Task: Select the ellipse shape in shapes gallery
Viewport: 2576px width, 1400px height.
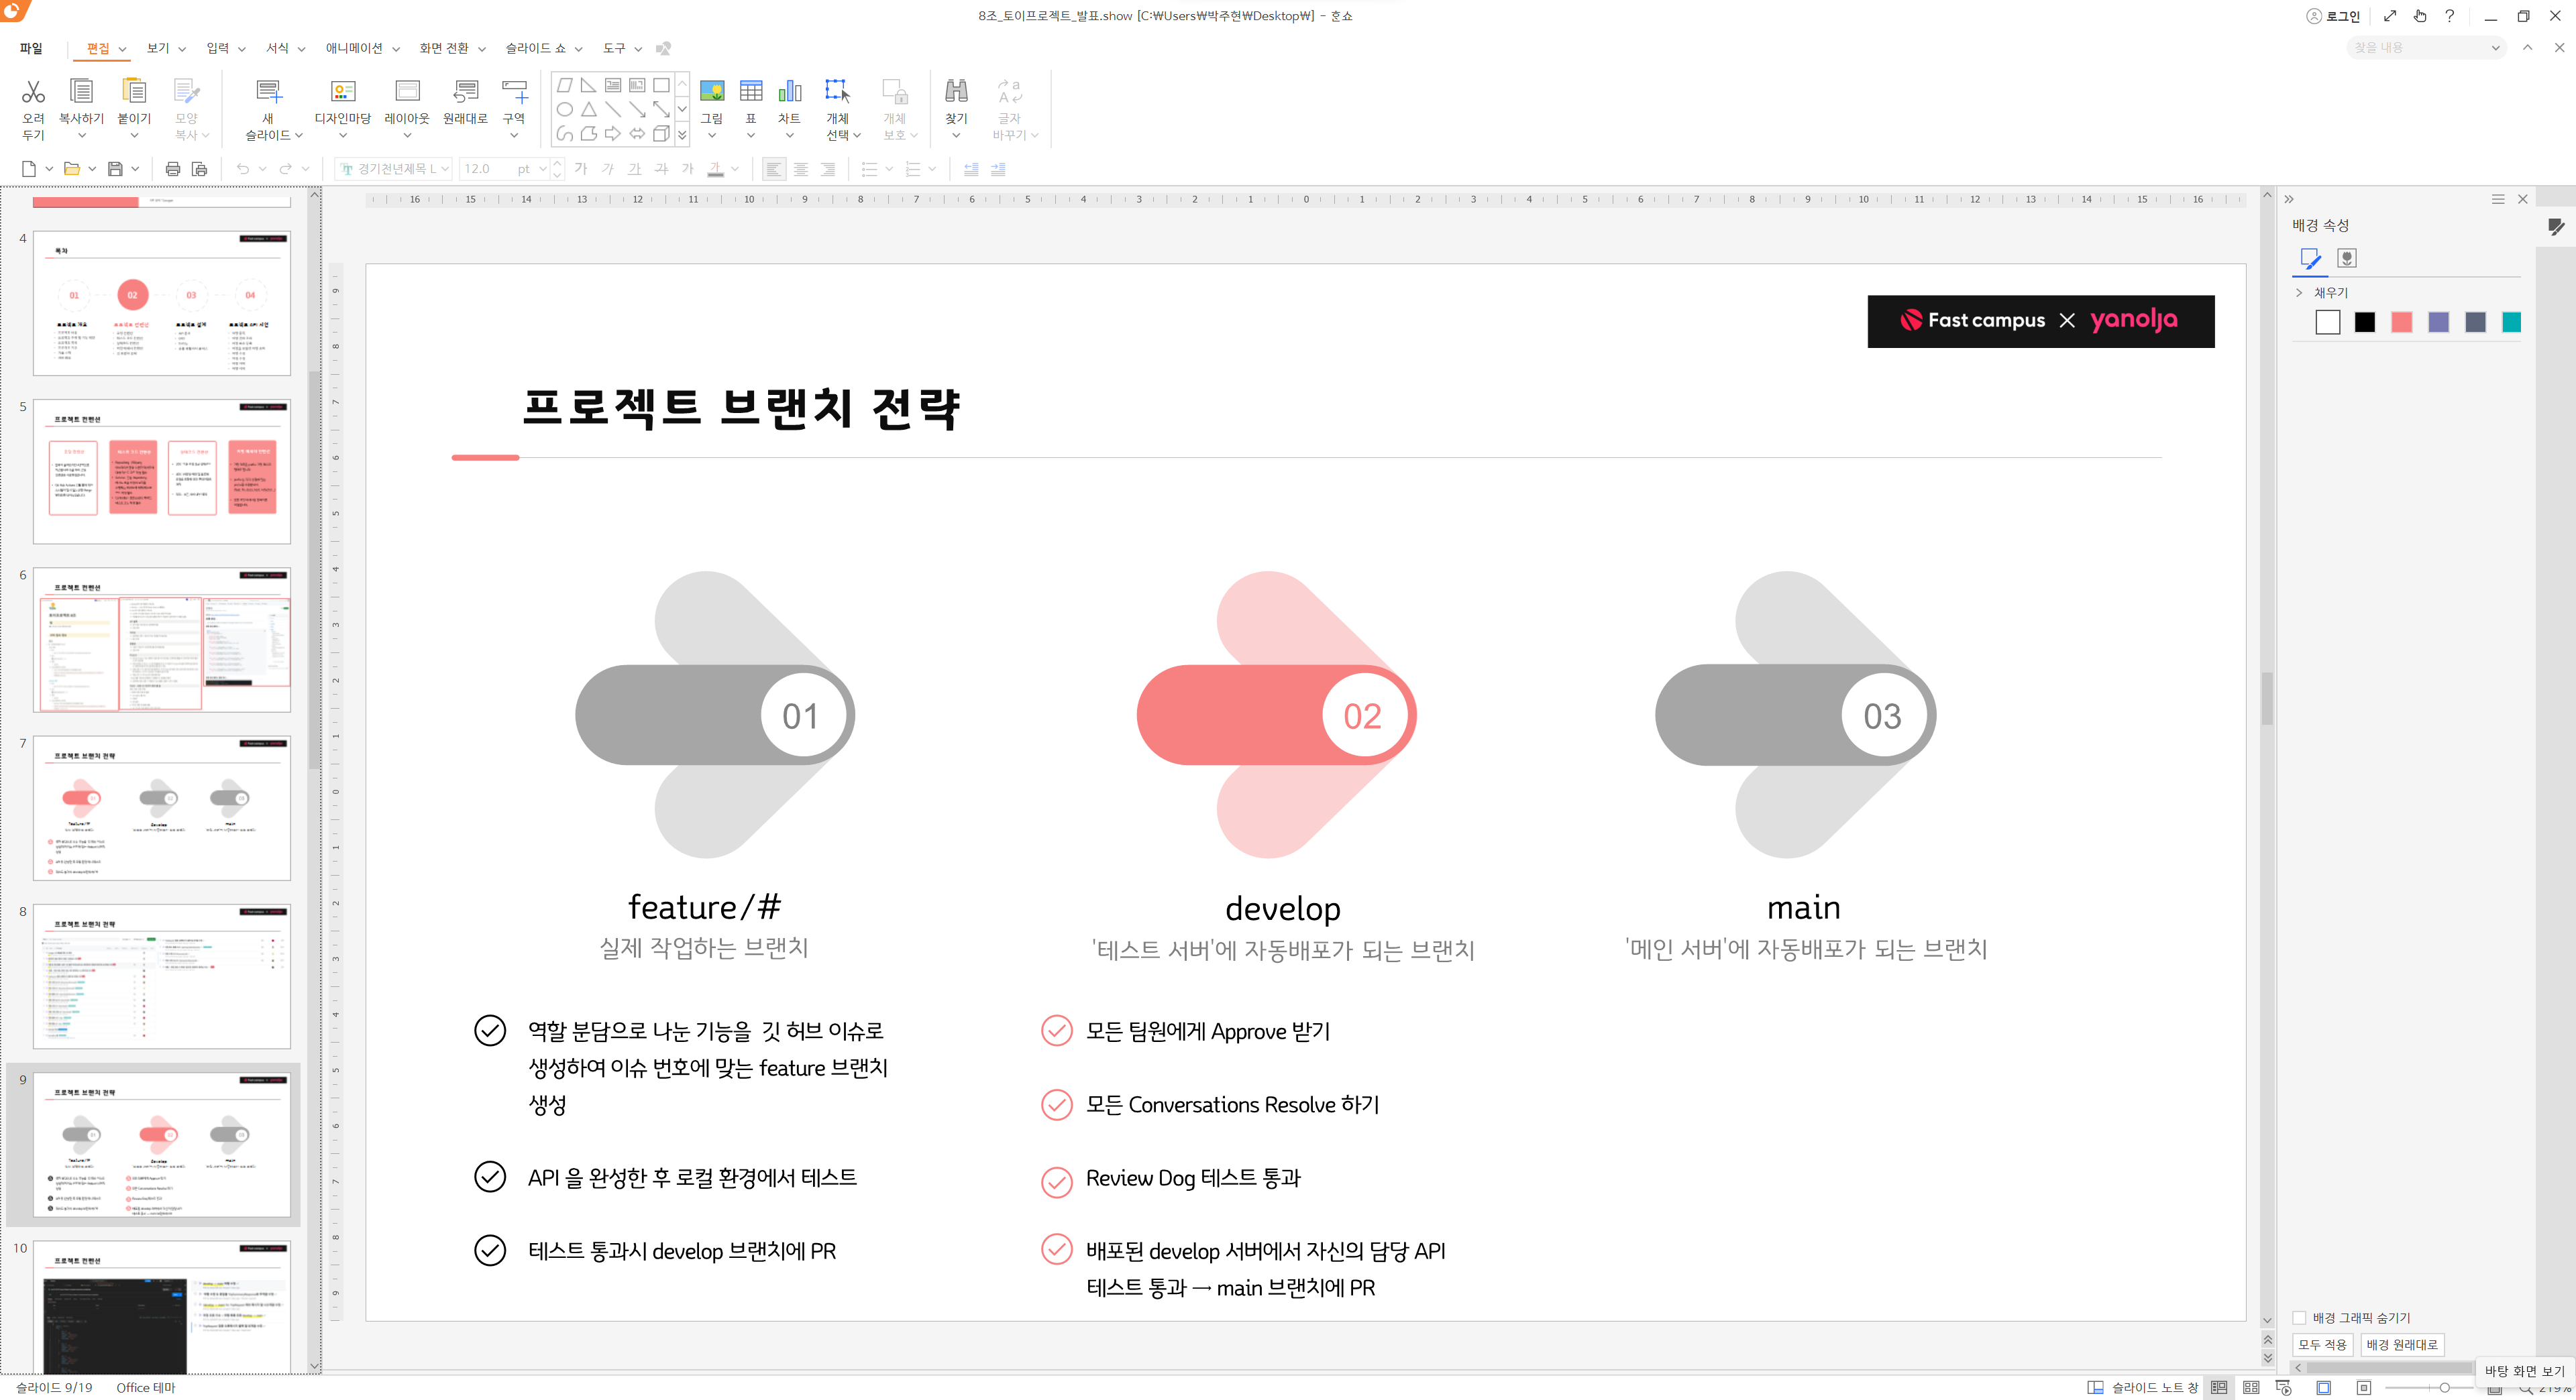Action: pyautogui.click(x=565, y=110)
